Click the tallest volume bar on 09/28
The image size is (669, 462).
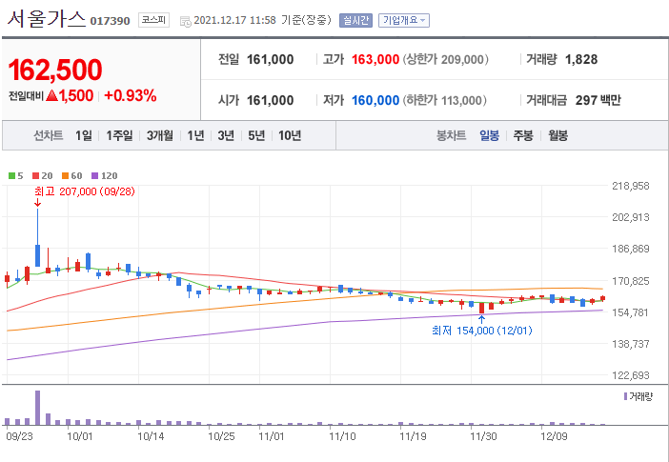37,408
